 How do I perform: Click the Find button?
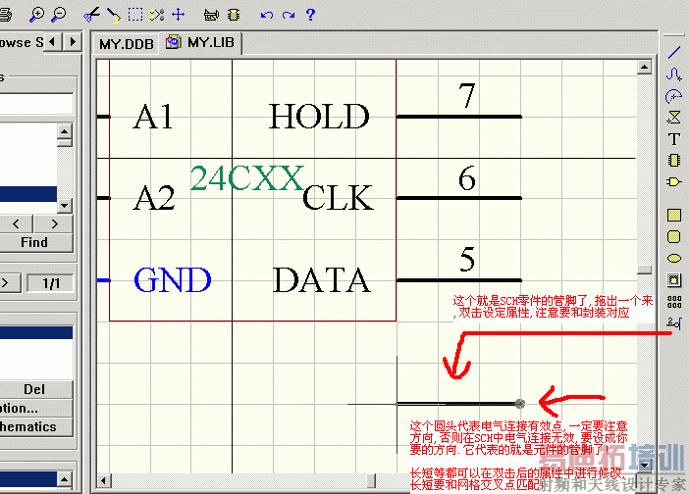tap(36, 243)
